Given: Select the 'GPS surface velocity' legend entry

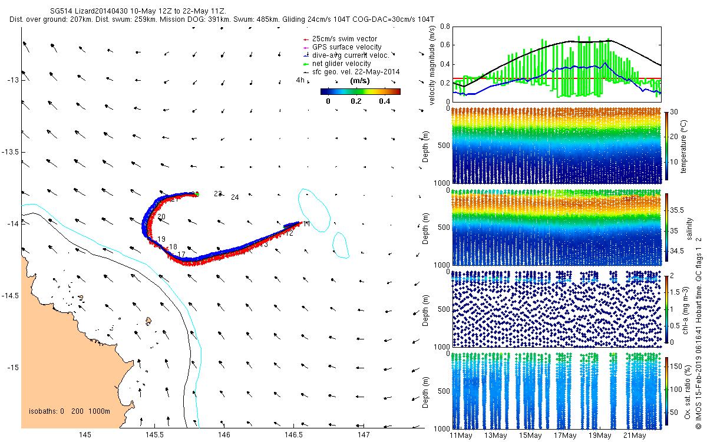Looking at the screenshot, I should [x=342, y=47].
